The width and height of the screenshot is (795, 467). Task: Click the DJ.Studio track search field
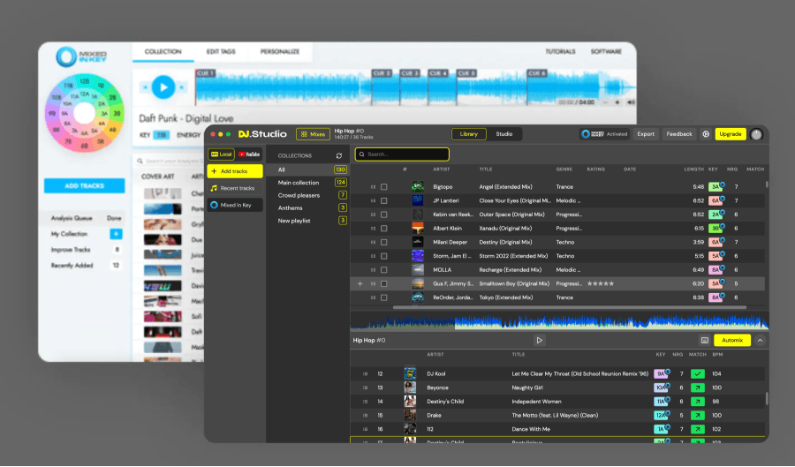402,154
